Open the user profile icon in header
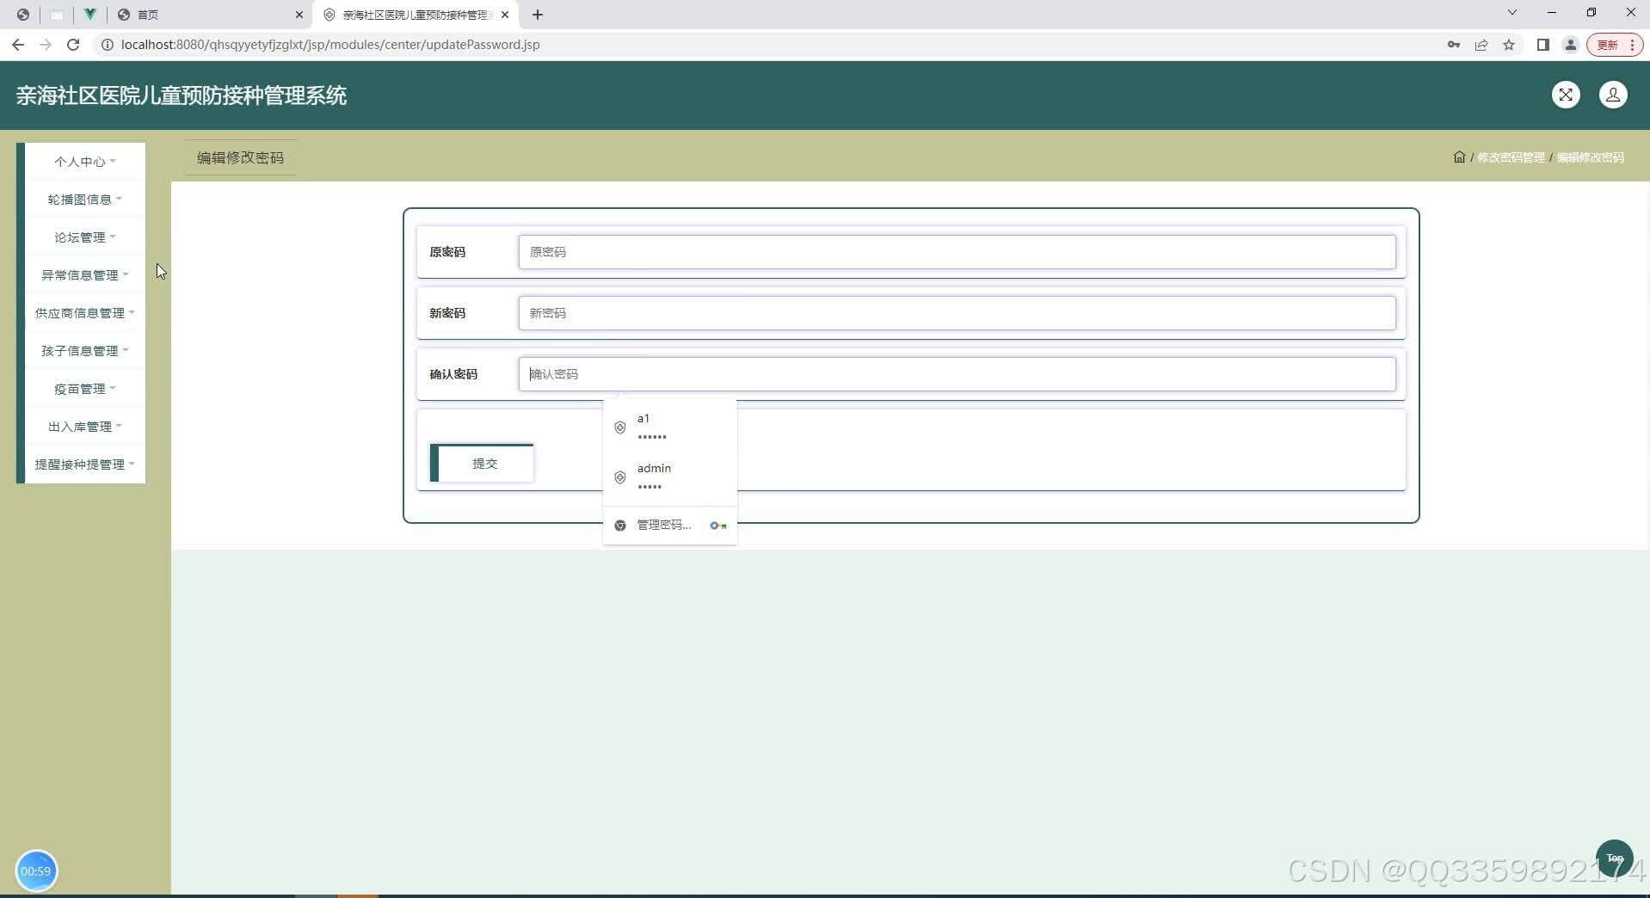This screenshot has height=898, width=1650. (1613, 95)
